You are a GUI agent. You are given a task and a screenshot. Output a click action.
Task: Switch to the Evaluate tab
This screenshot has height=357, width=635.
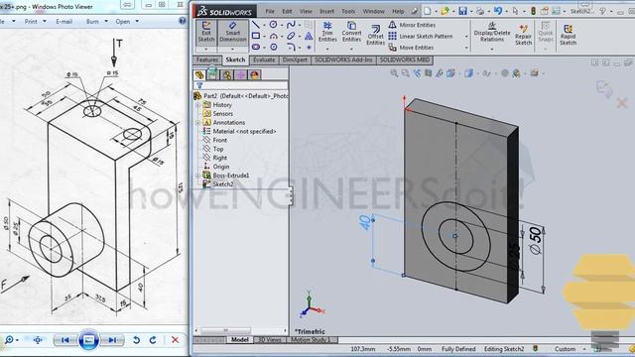click(x=264, y=59)
